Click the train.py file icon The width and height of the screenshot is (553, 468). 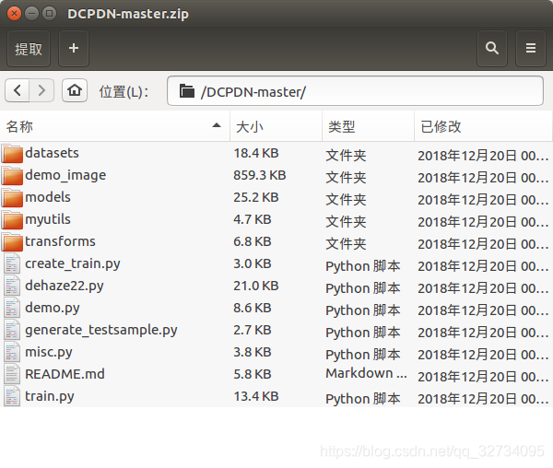[12, 396]
